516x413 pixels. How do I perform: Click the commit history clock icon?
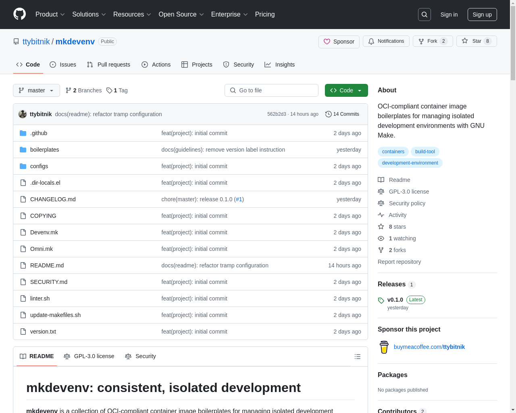[x=329, y=114]
